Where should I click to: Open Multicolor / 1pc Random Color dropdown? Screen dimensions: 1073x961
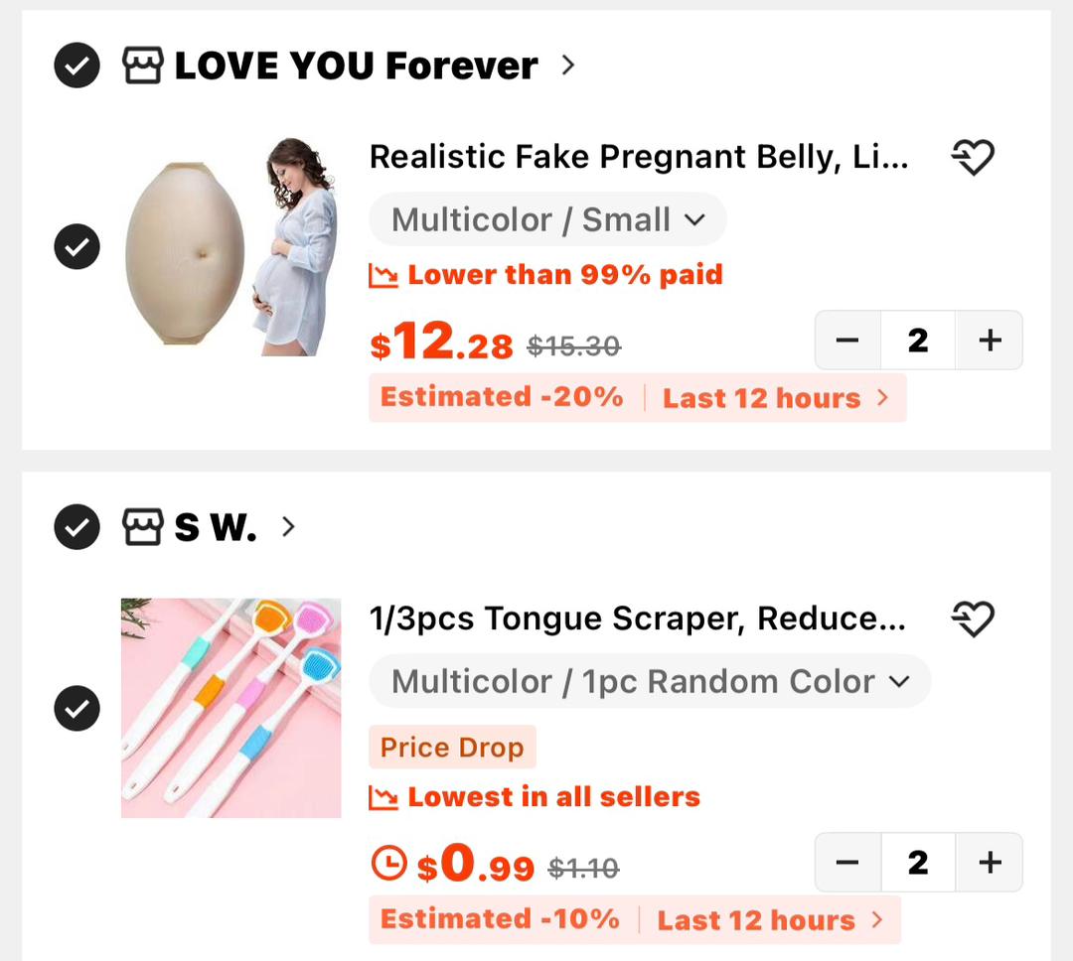650,681
